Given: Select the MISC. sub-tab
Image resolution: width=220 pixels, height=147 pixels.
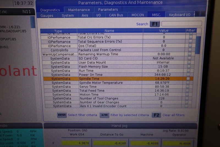Looking at the screenshot, I should tap(156, 15).
